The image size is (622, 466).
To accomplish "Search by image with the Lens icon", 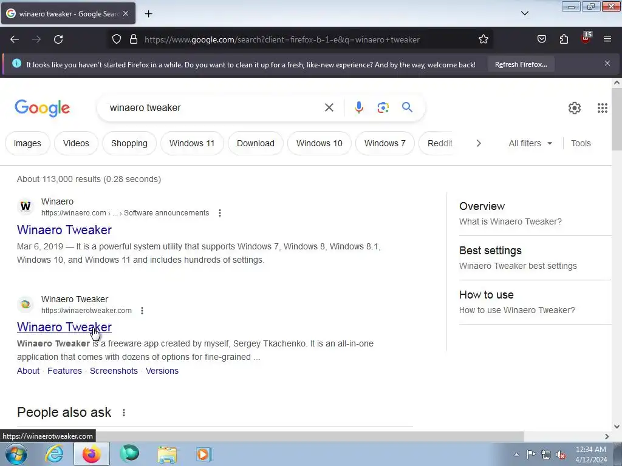I will click(383, 107).
